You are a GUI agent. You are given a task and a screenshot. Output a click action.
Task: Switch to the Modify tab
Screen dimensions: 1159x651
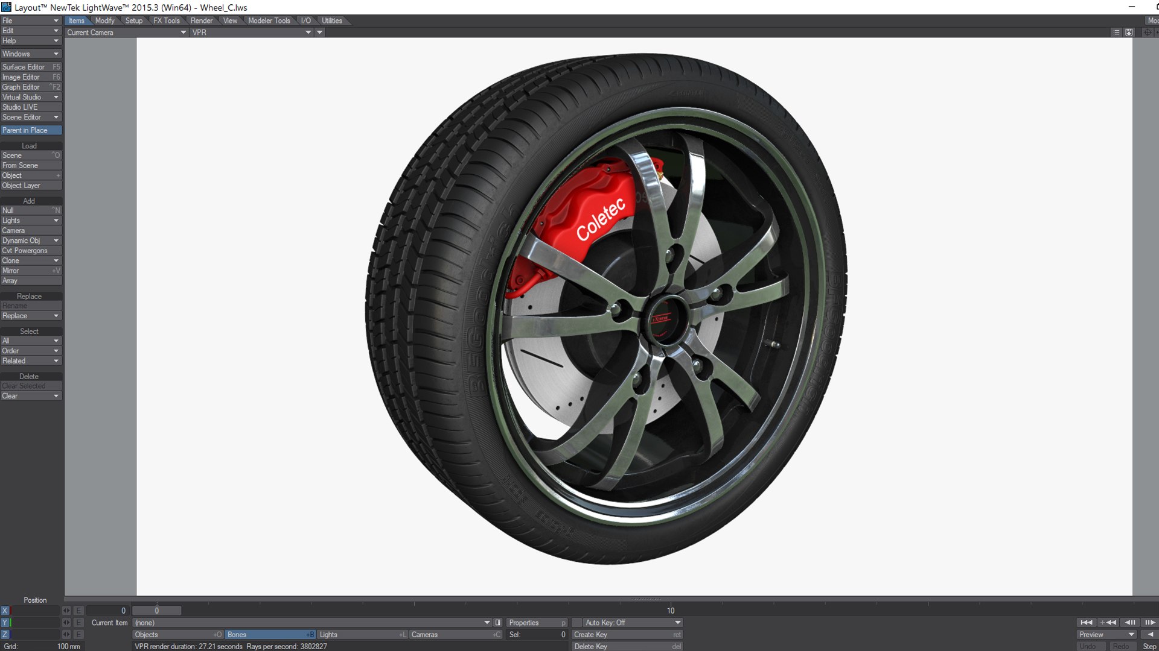[x=104, y=20]
